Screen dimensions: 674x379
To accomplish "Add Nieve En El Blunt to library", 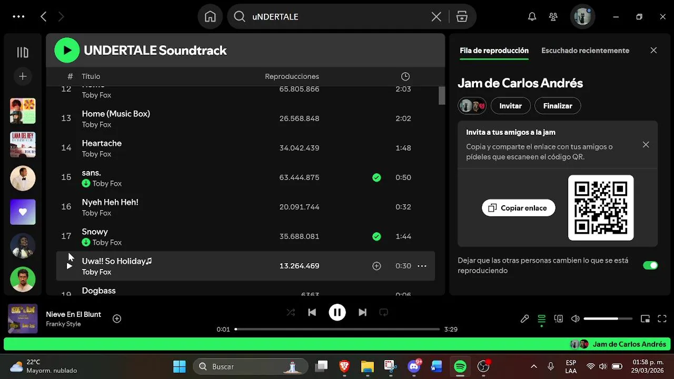I will [x=117, y=318].
